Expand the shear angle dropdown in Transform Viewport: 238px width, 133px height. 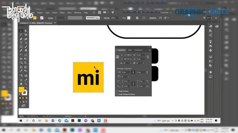click(x=144, y=63)
